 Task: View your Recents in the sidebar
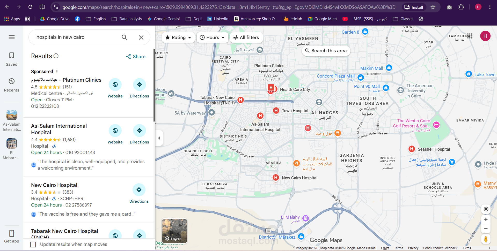11,85
